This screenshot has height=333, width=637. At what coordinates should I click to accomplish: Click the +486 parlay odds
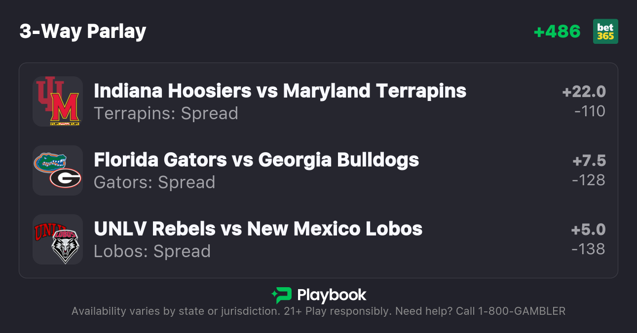click(x=557, y=32)
